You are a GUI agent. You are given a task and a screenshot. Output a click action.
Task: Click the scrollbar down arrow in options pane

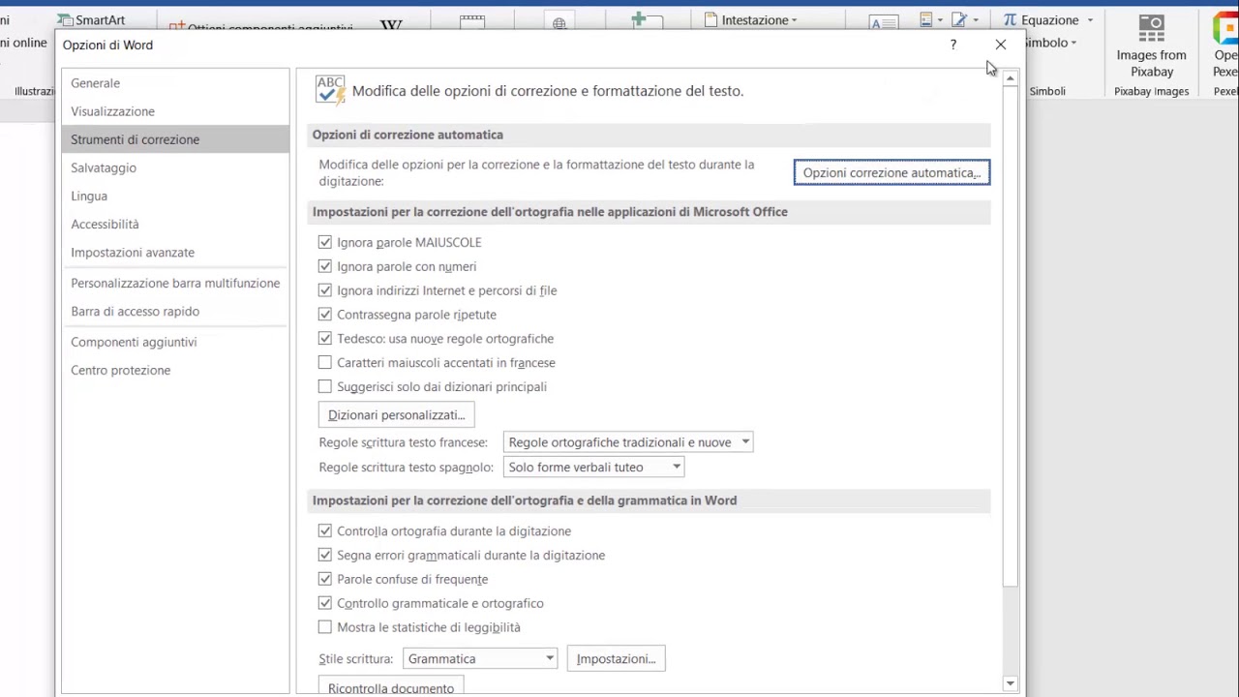[x=1011, y=683]
